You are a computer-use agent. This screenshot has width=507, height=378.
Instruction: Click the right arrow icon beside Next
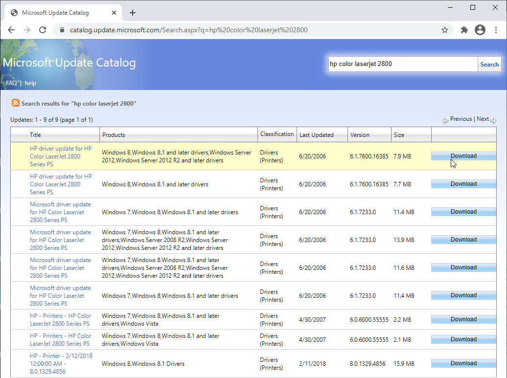click(x=493, y=121)
